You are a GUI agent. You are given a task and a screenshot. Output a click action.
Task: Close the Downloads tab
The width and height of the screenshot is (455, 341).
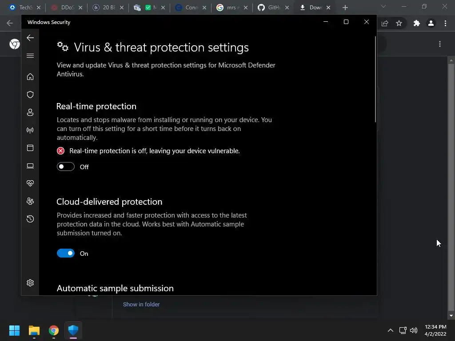click(328, 8)
